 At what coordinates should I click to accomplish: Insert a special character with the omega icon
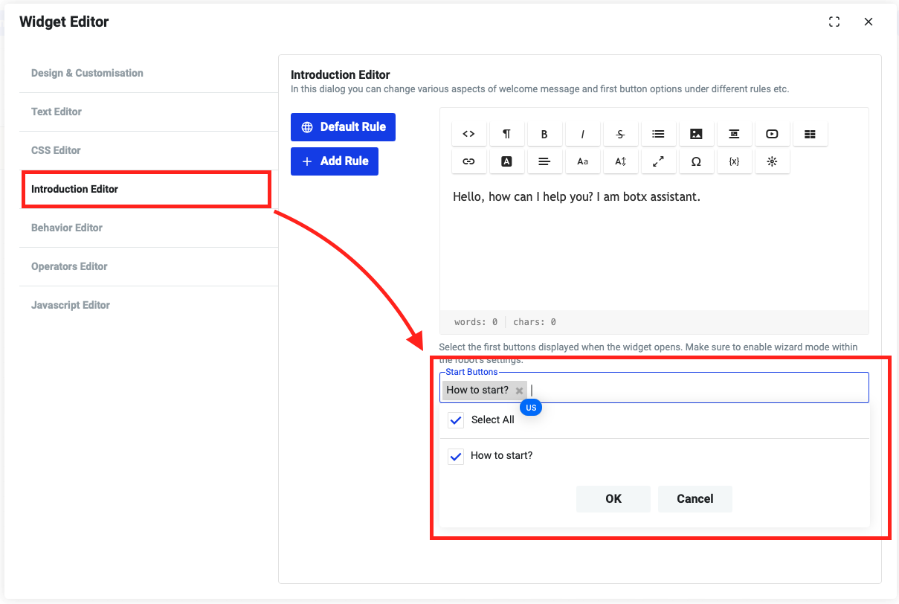(697, 161)
